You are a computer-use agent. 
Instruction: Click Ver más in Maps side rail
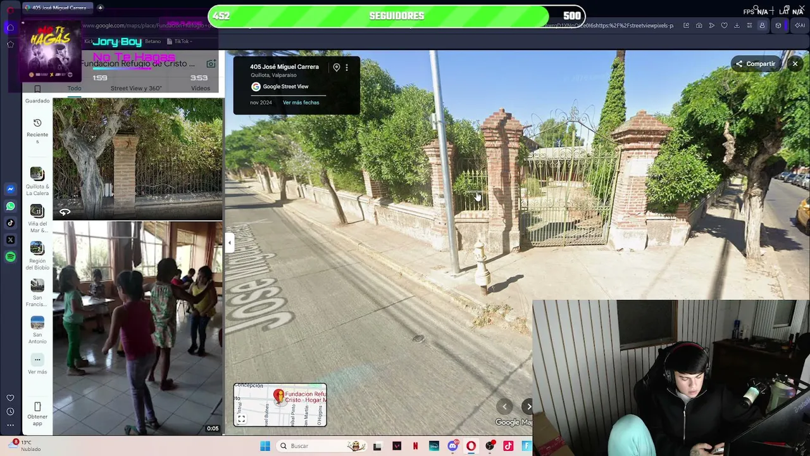coord(37,364)
